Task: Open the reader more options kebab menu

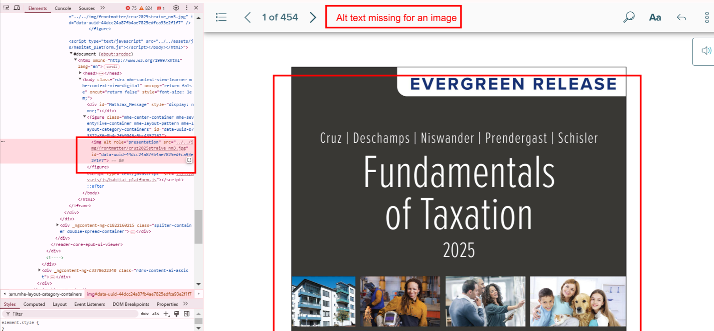Action: coord(707,17)
